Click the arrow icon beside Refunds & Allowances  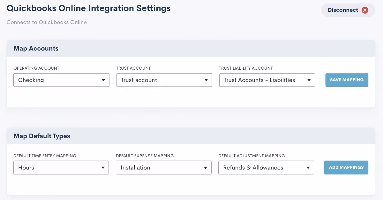[308, 168]
